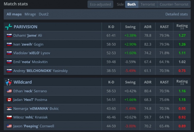Toggle the Eco-adjusted stats button

pos(100,4)
